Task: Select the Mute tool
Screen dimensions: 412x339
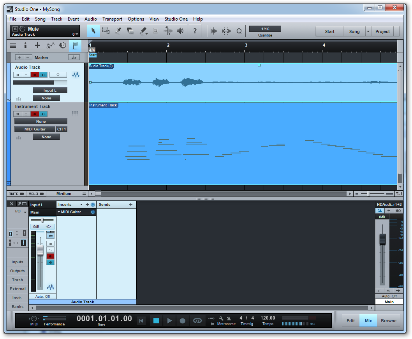Action: 155,31
